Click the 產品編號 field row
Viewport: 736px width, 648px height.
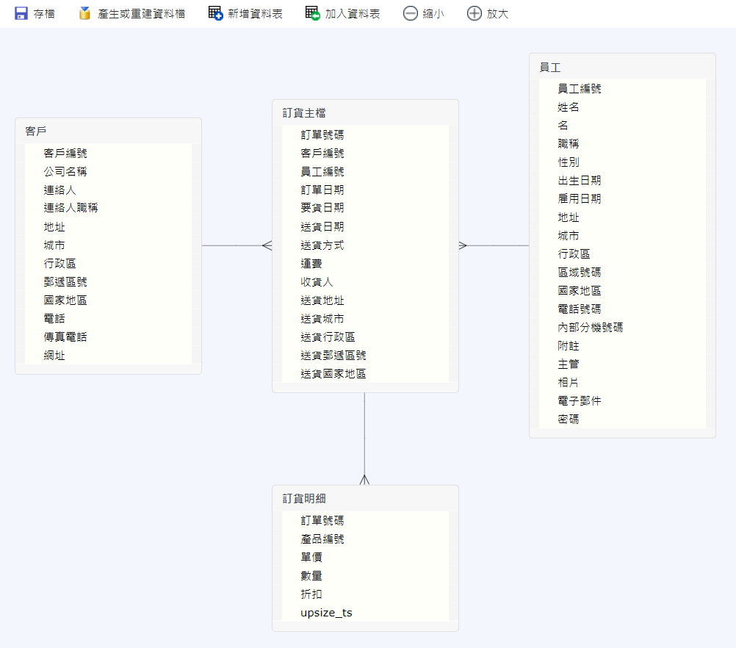[x=365, y=539]
